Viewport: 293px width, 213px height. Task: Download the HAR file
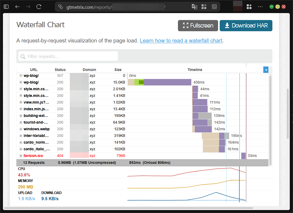[246, 26]
